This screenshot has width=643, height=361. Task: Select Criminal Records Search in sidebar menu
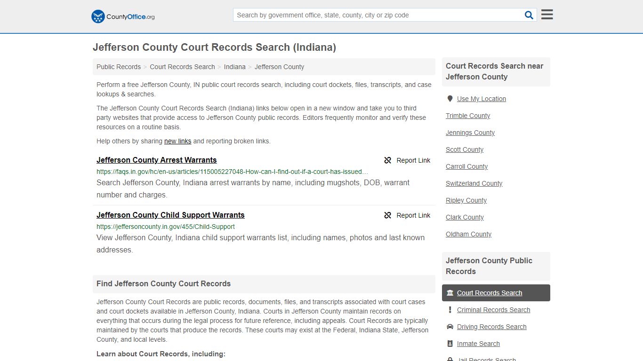[x=493, y=310]
